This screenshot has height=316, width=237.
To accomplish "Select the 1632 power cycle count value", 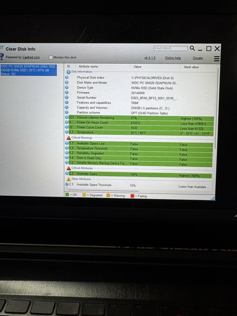I will [134, 128].
